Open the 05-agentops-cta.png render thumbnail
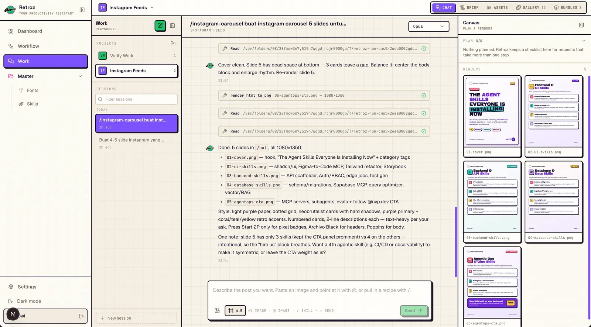Screen dimensions: 591x327 [492, 287]
